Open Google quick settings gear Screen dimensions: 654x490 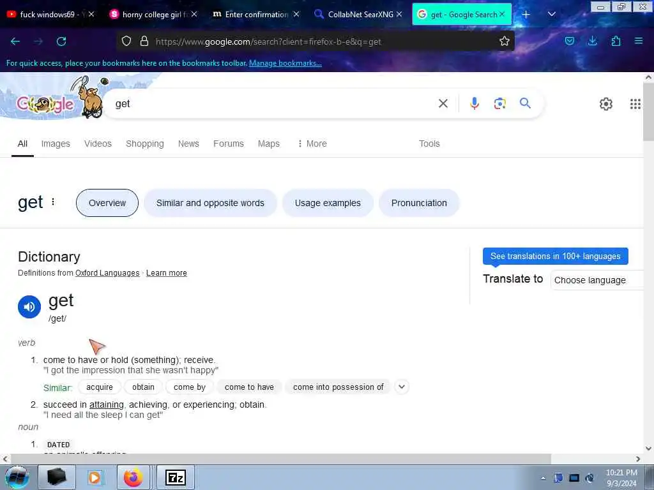click(605, 104)
